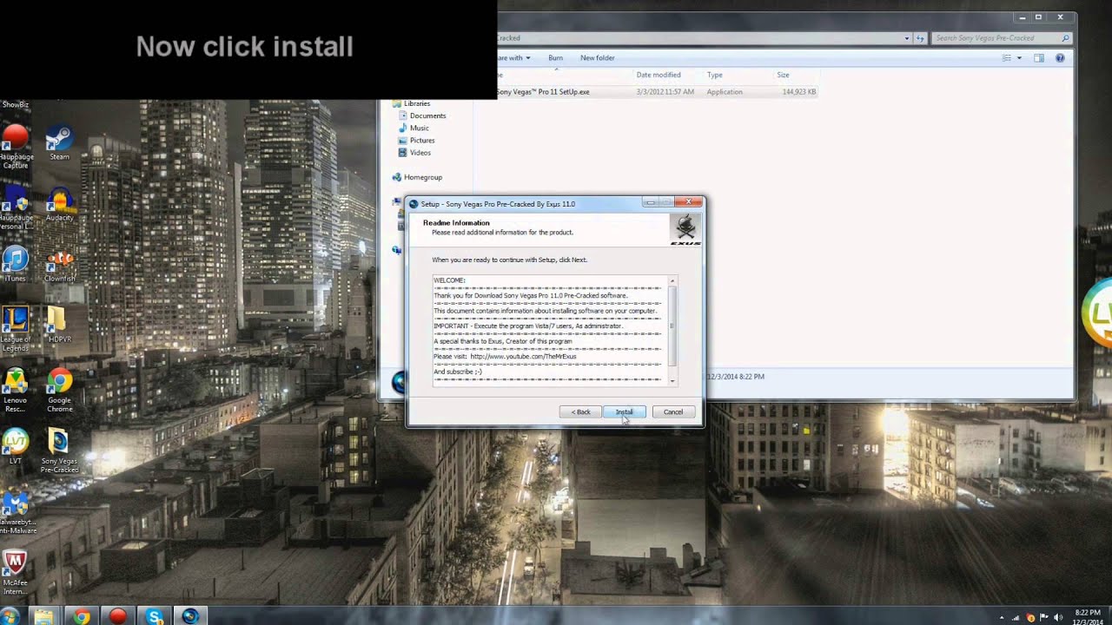Click the Explorer address bar refresh button

point(919,38)
